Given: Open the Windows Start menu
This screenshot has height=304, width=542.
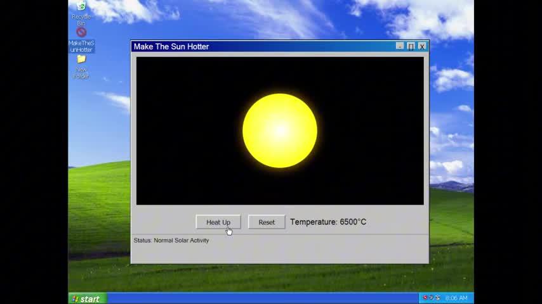Looking at the screenshot, I should click(87, 299).
